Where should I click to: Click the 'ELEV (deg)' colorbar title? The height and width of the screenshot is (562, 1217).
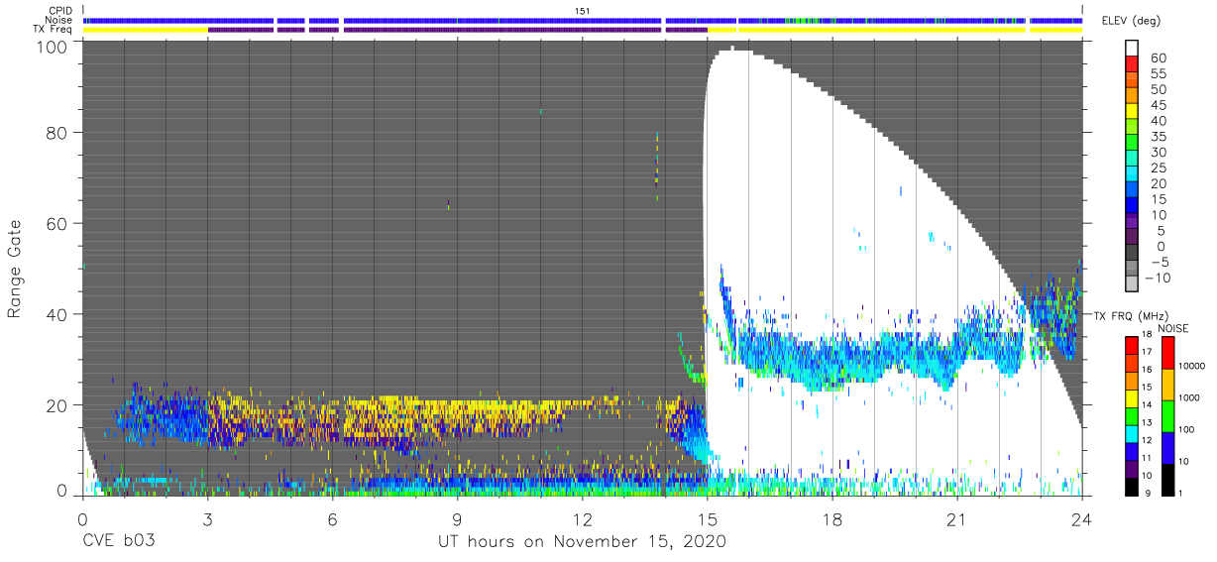pyautogui.click(x=1132, y=21)
